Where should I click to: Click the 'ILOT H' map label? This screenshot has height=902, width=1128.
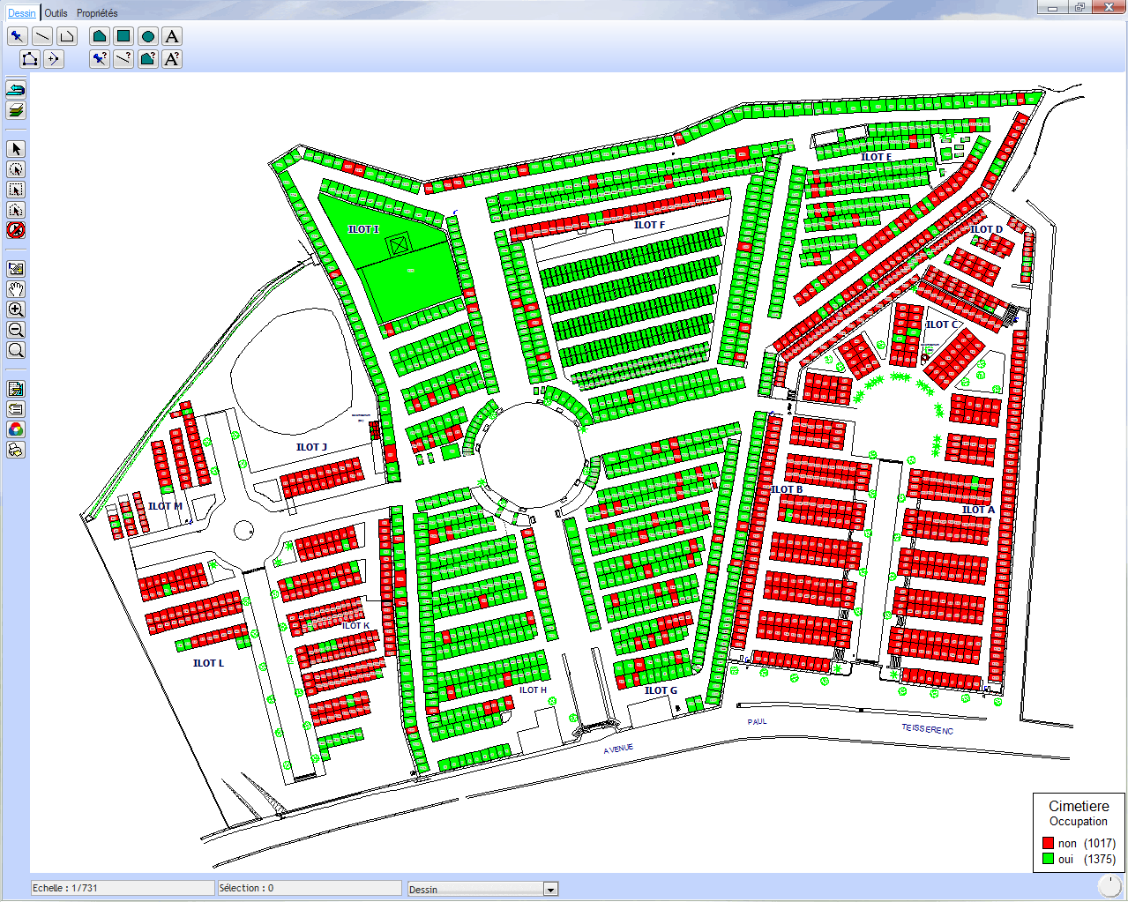[533, 690]
